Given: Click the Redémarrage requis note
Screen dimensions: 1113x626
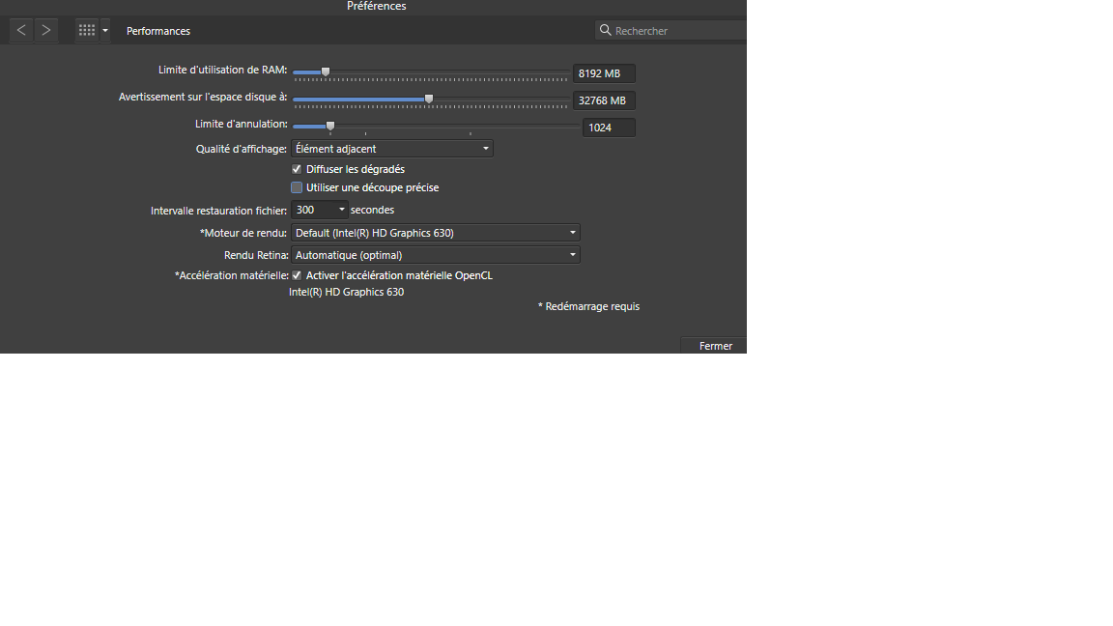Looking at the screenshot, I should [588, 306].
